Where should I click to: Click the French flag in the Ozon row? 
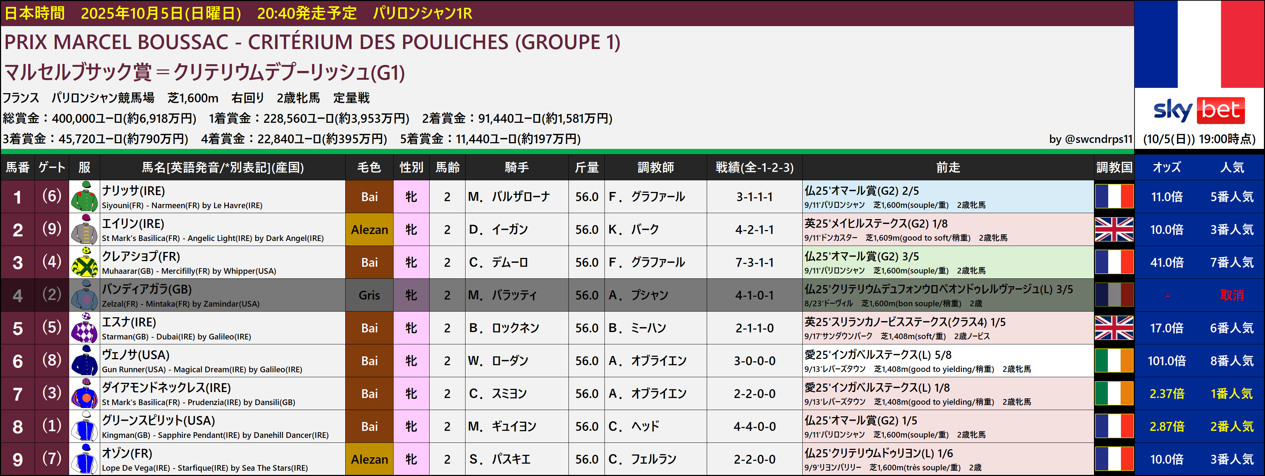point(1114,459)
